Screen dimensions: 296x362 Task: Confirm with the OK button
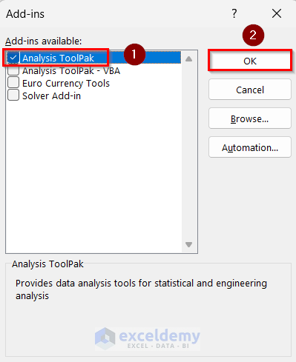(250, 61)
